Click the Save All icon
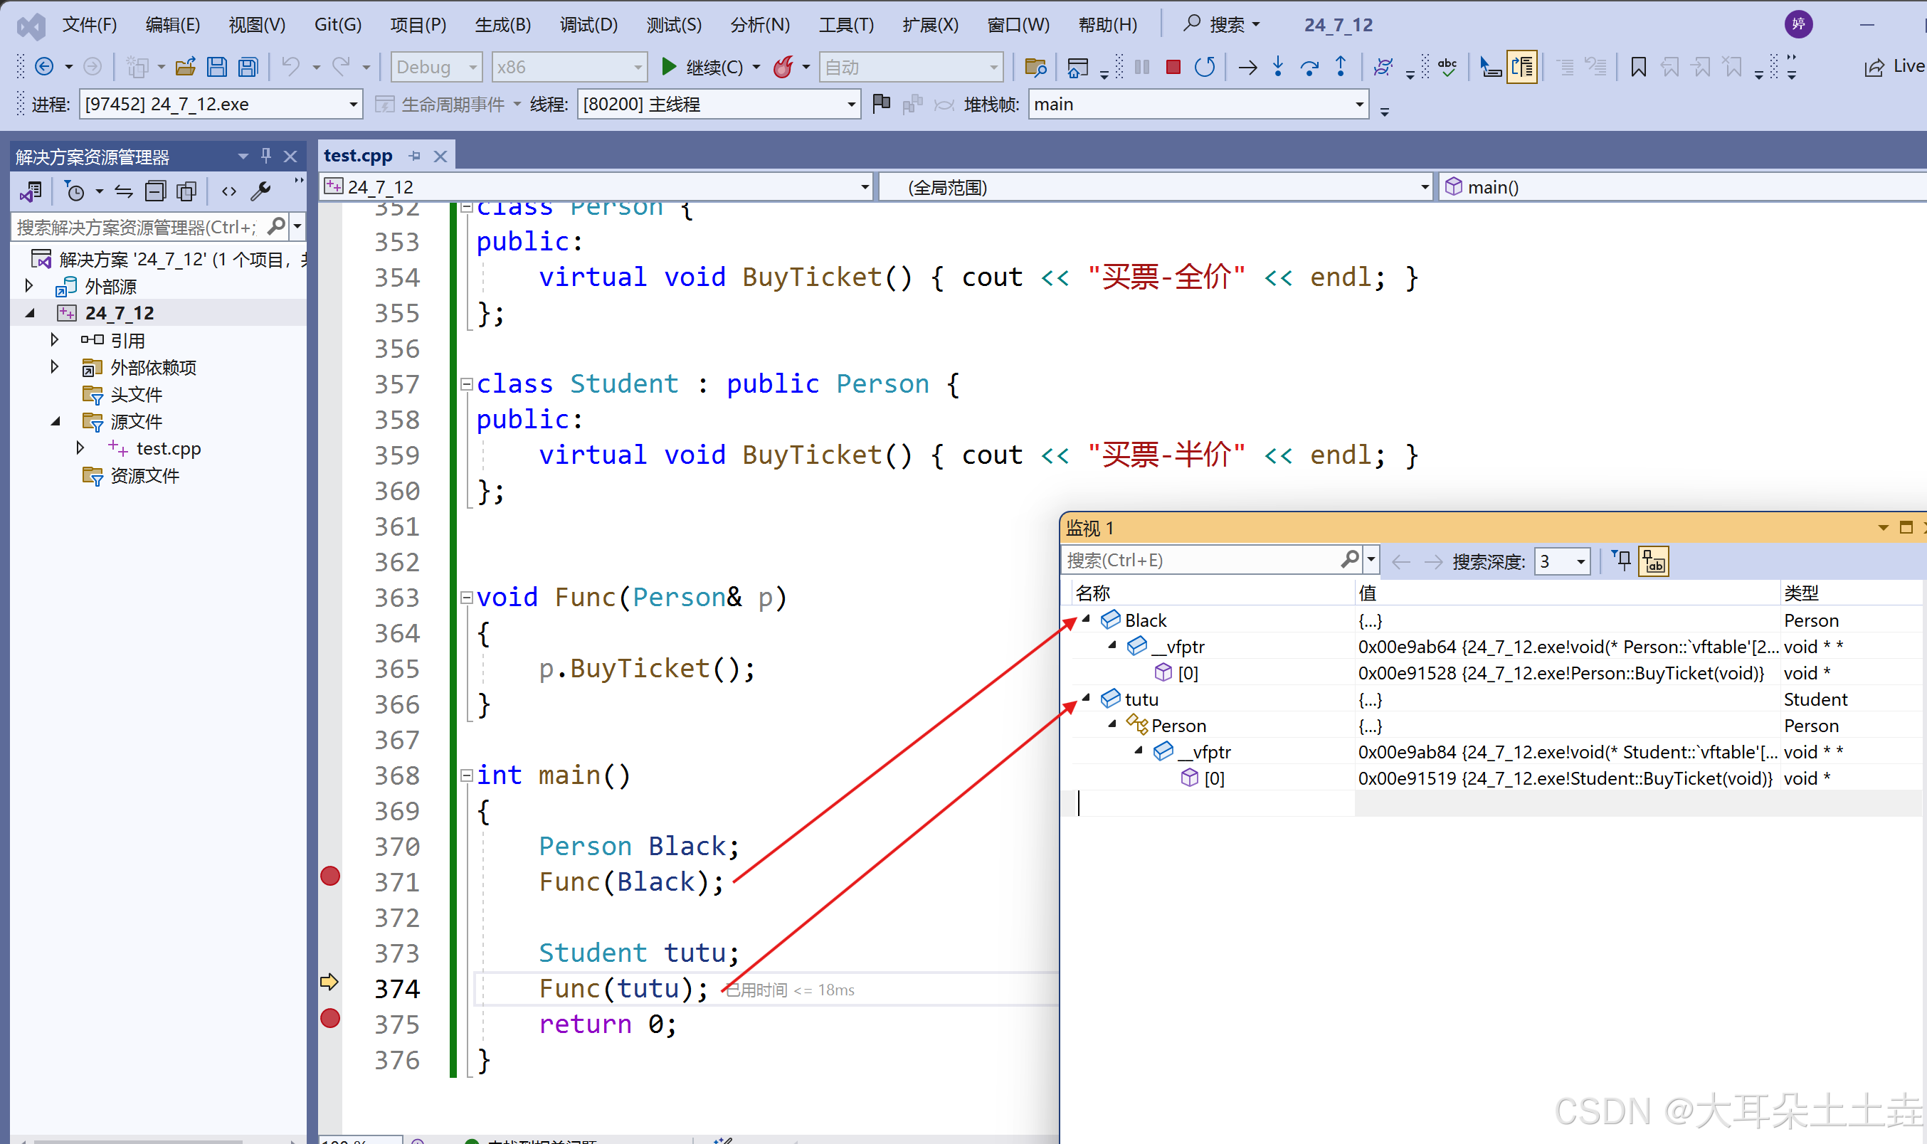This screenshot has height=1144, width=1927. (248, 68)
